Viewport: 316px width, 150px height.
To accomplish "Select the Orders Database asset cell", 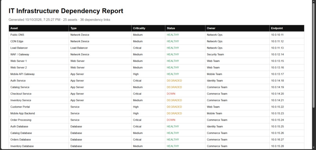I will point(39,139).
